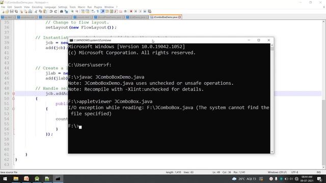326x183 pixels.
Task: Toggle Word wrap toolbar icon
Action: pyautogui.click(x=93, y=11)
